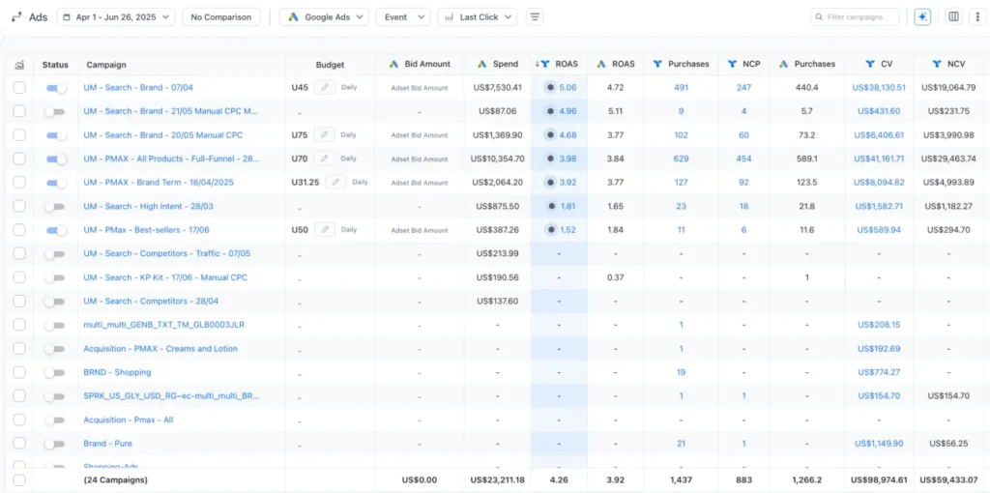This screenshot has height=493, width=990.
Task: Edit budget pencil for PMAX Brand Term row
Action: [335, 183]
